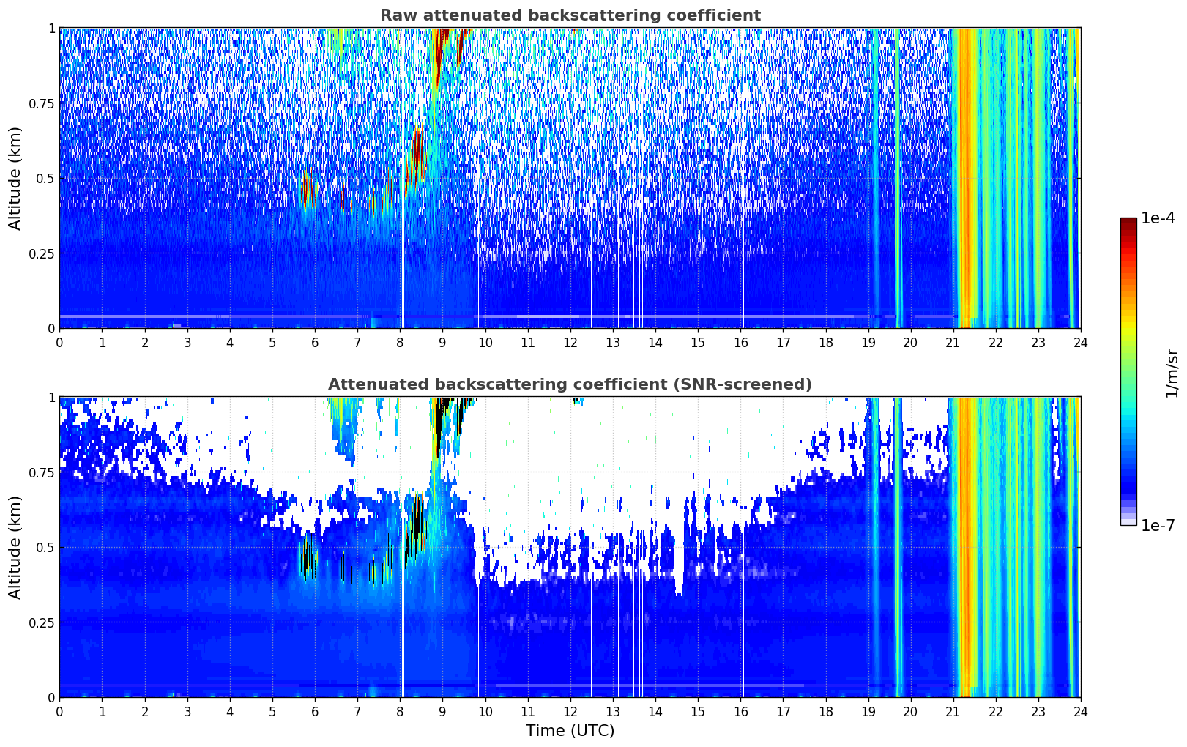Screen dimensions: 1187x747
Task: Click the hour 15 tick under the SNR-screened plot
Action: (698, 711)
